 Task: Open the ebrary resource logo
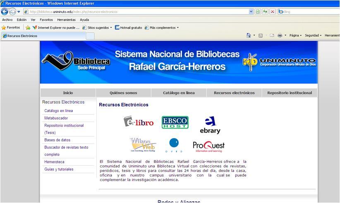pyautogui.click(x=210, y=125)
